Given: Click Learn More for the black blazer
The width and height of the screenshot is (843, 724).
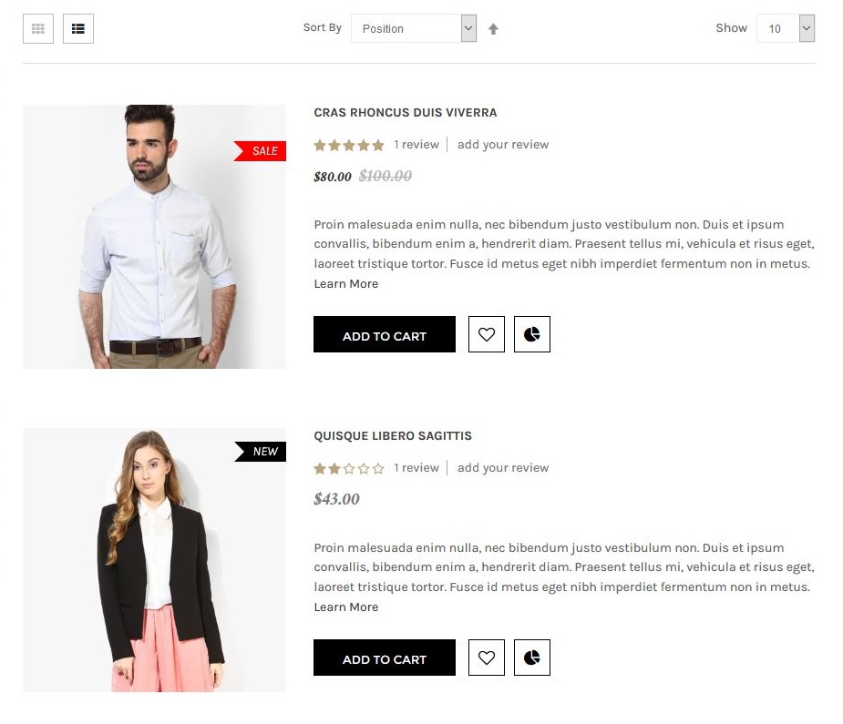Looking at the screenshot, I should point(345,607).
